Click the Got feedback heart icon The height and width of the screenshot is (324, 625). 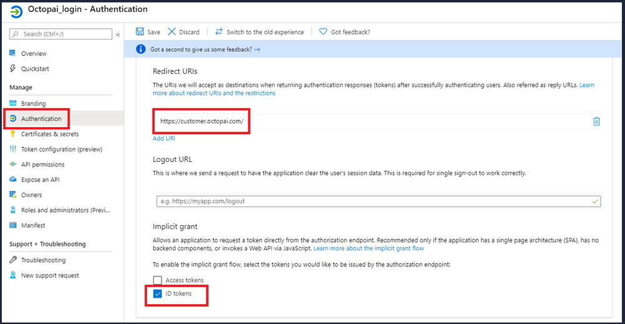tap(323, 32)
